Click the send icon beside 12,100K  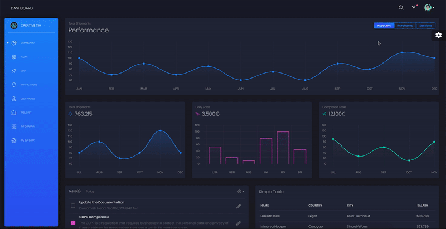tap(324, 114)
